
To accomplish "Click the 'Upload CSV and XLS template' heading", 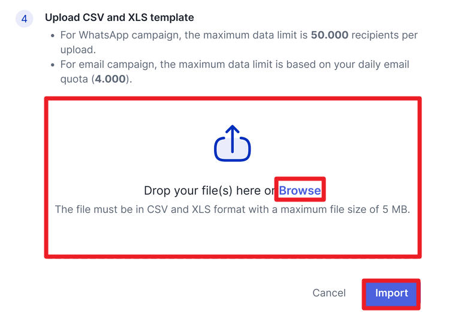I will pyautogui.click(x=119, y=18).
